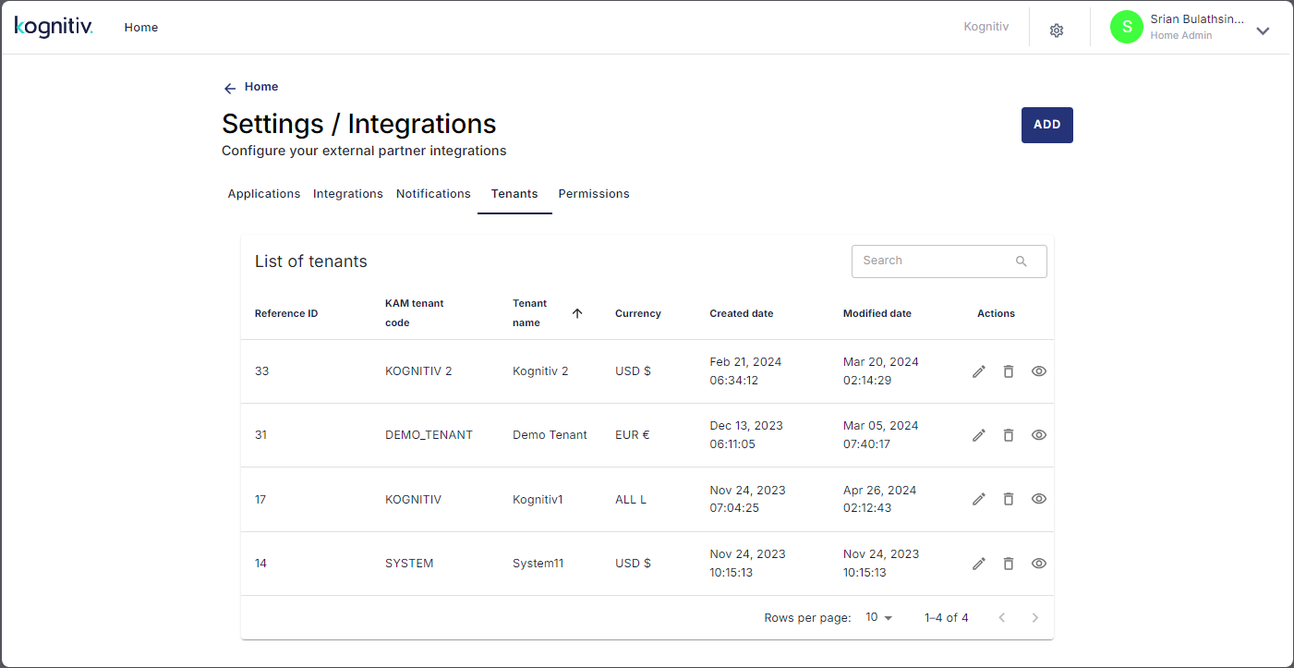
Task: Sort by Currency column header
Action: pyautogui.click(x=638, y=313)
